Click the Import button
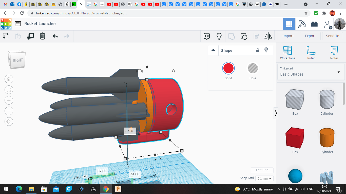The image size is (346, 194). click(288, 36)
